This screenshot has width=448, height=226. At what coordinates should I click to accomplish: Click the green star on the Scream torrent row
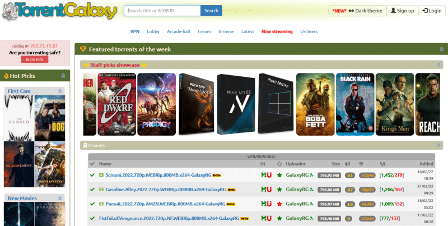point(279,175)
